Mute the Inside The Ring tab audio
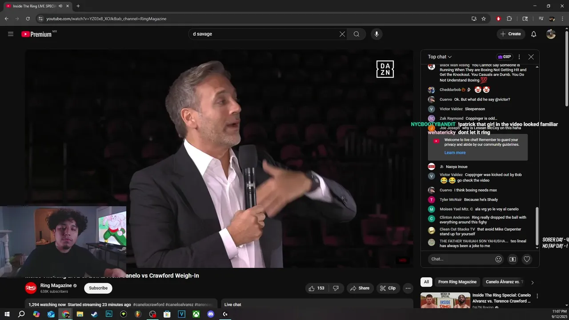Image resolution: width=569 pixels, height=320 pixels. pos(60,6)
